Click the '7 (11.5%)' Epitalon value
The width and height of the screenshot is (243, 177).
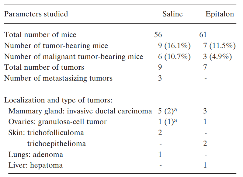[x=219, y=46]
